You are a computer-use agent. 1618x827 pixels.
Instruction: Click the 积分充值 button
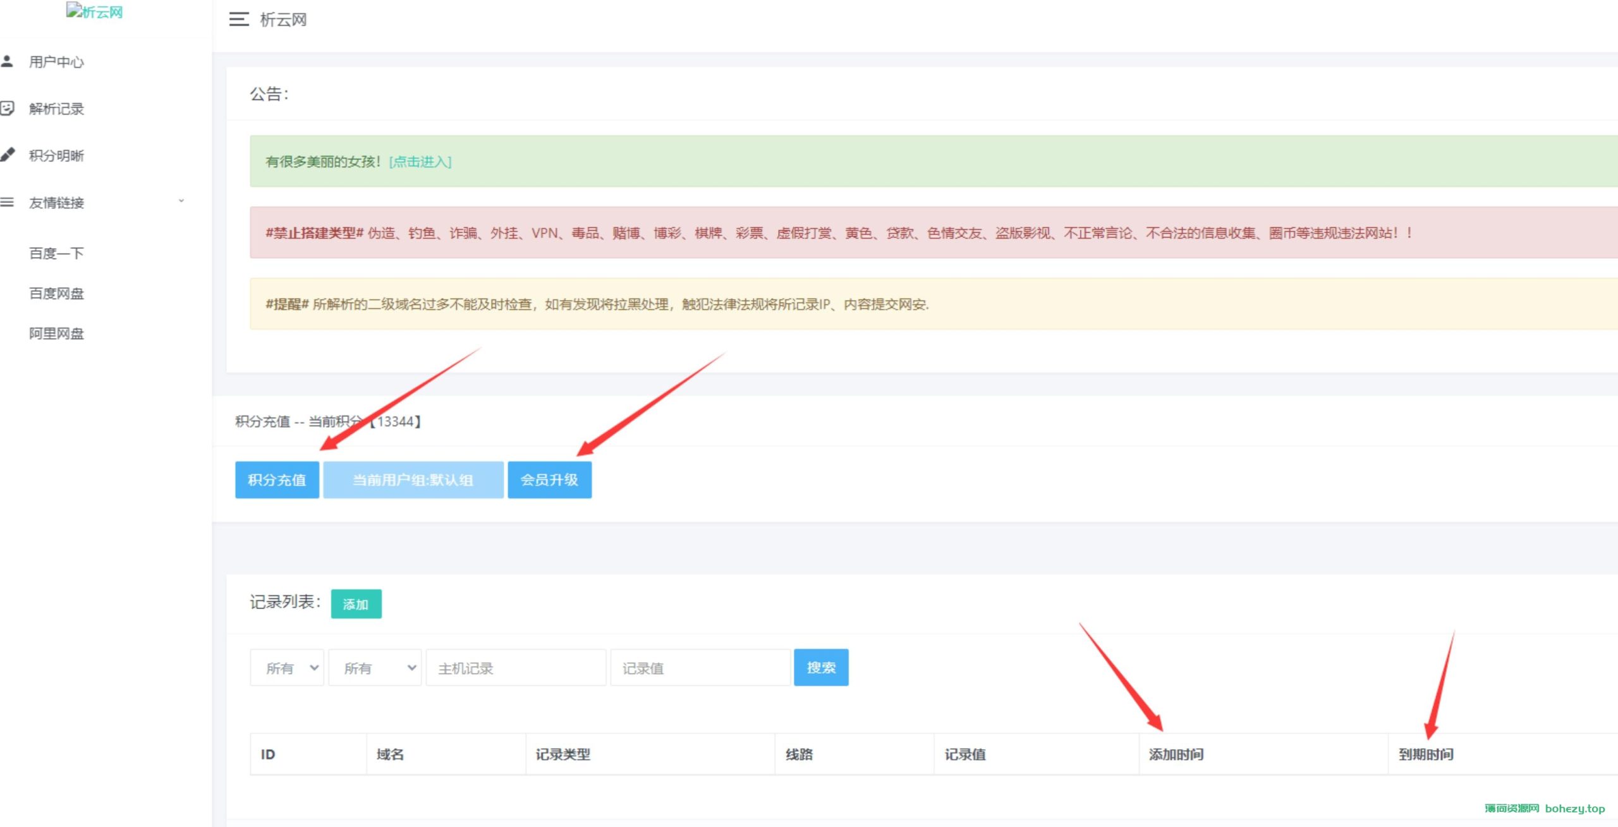tap(277, 480)
